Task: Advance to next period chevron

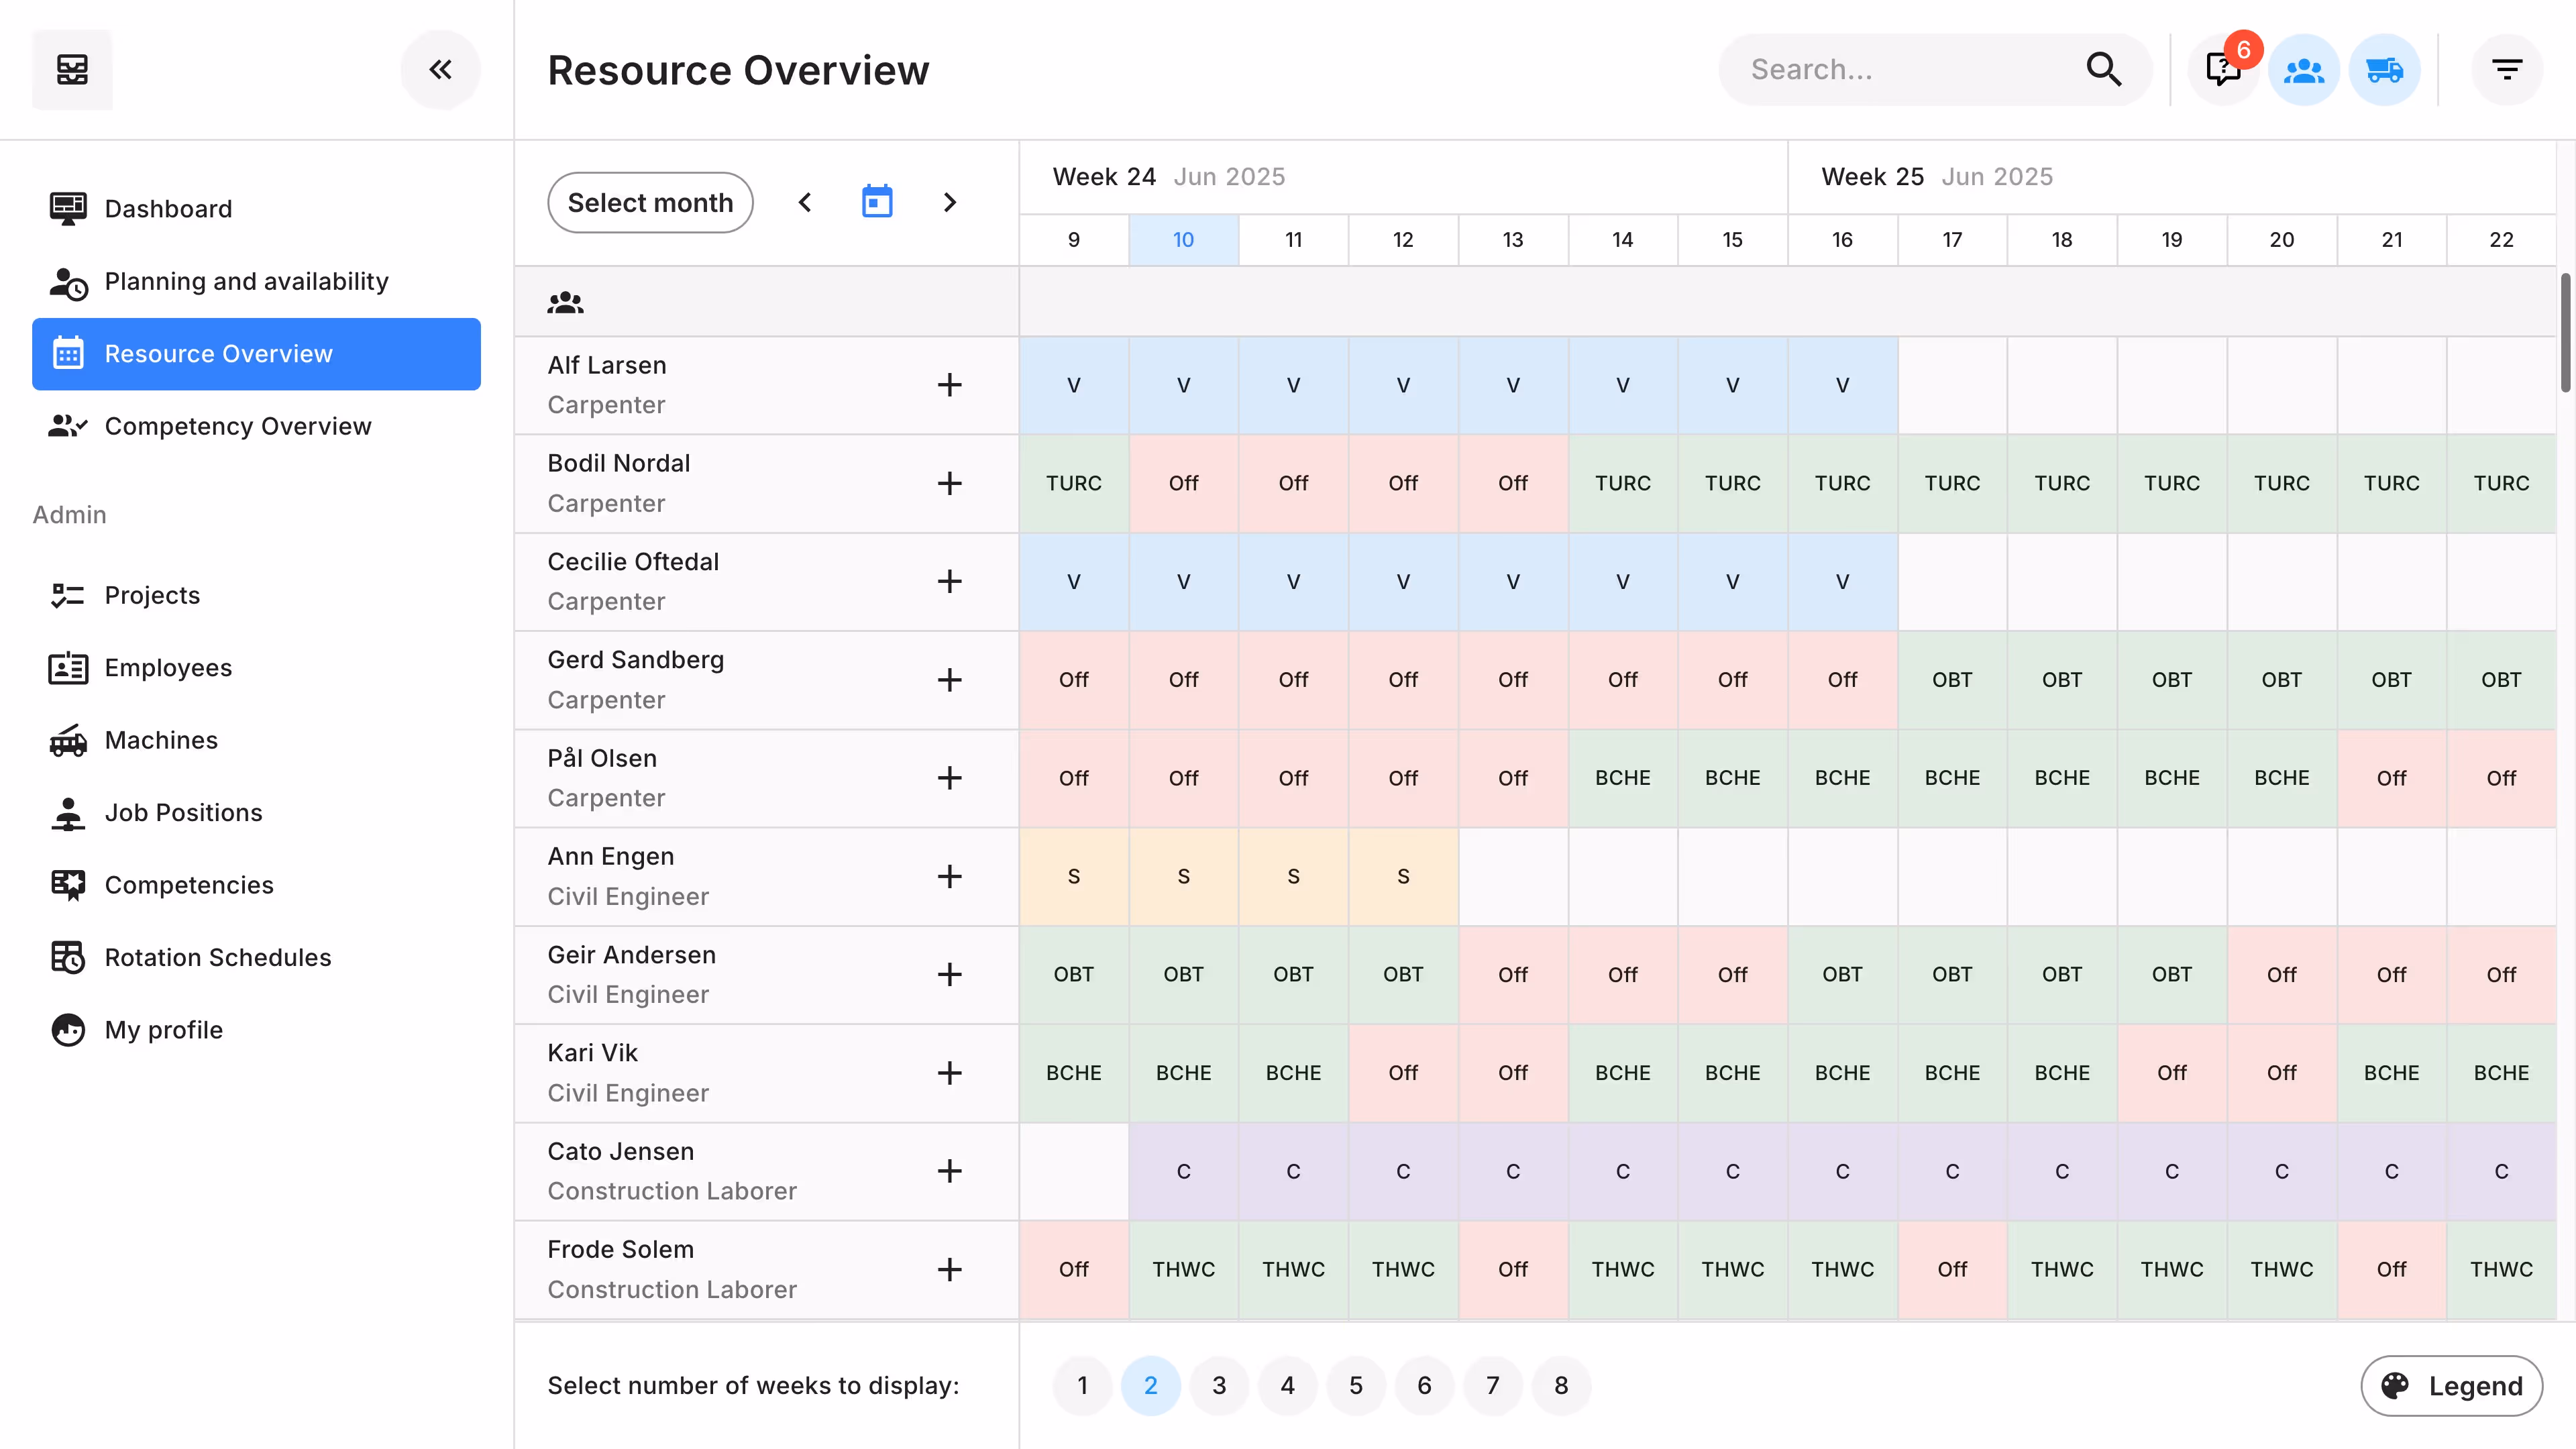Action: [x=950, y=202]
